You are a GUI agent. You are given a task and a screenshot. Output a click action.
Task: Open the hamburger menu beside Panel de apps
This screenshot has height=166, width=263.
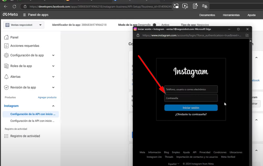click(x=25, y=15)
